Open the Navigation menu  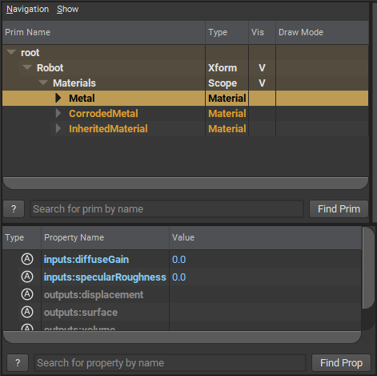pos(27,9)
